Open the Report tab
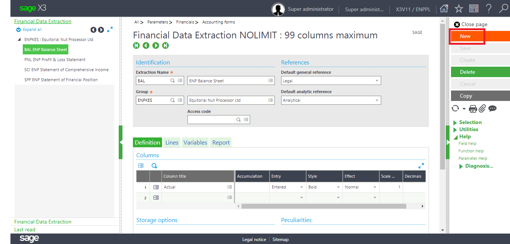 221,142
